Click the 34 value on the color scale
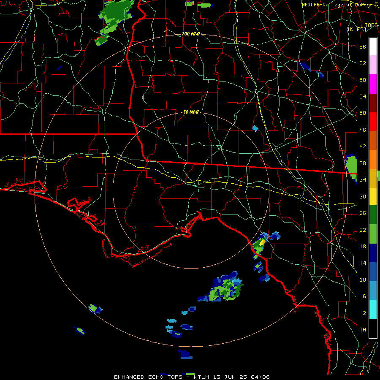380x380 pixels. coord(363,180)
